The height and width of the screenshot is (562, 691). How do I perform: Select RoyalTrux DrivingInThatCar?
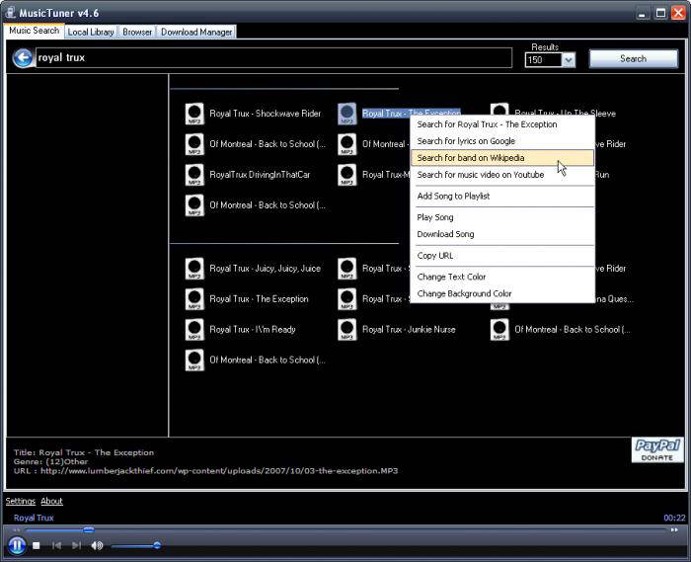pos(260,175)
